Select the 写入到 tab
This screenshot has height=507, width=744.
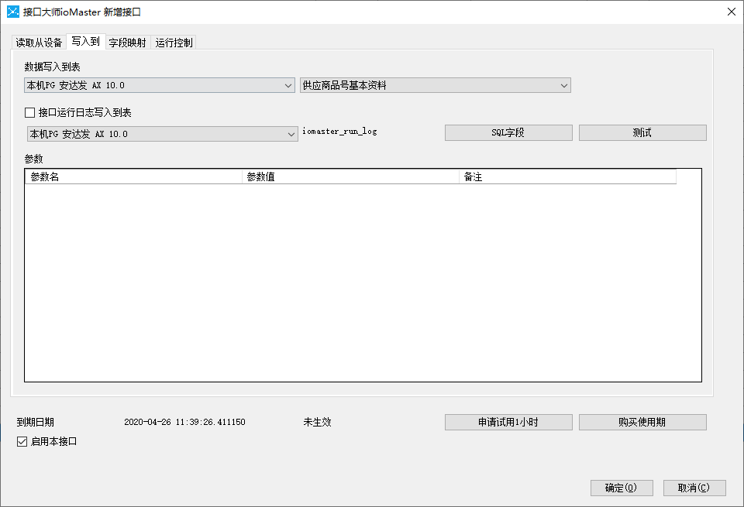tap(85, 42)
